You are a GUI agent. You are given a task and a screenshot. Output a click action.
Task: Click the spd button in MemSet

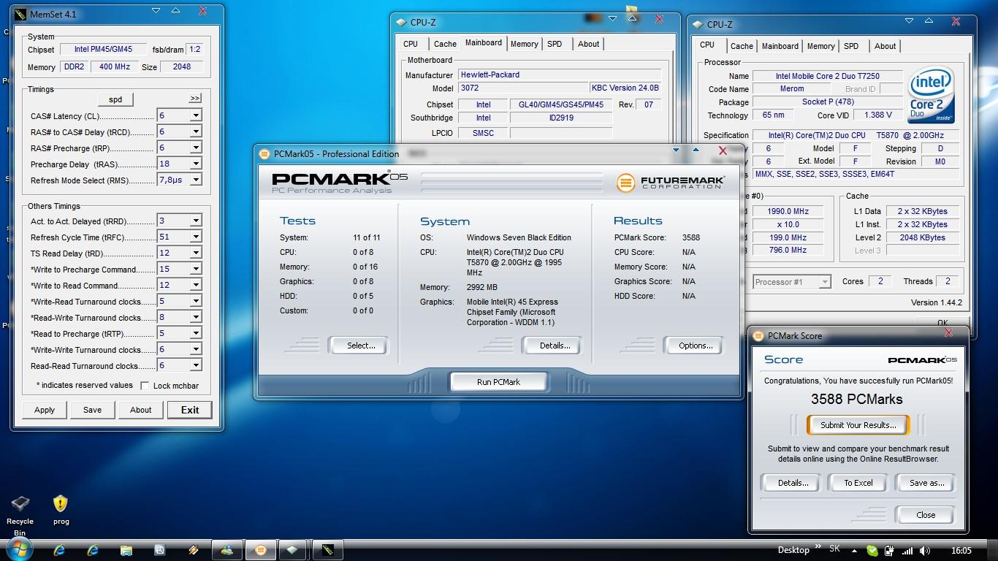pos(115,99)
